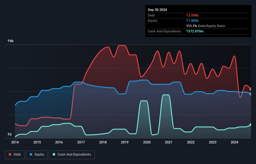Click the 2018 x-axis label

coord(103,142)
